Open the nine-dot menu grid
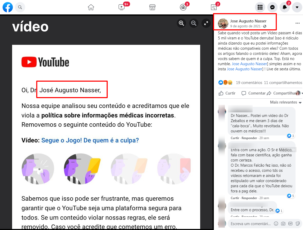303x230 pixels. coord(260,7)
